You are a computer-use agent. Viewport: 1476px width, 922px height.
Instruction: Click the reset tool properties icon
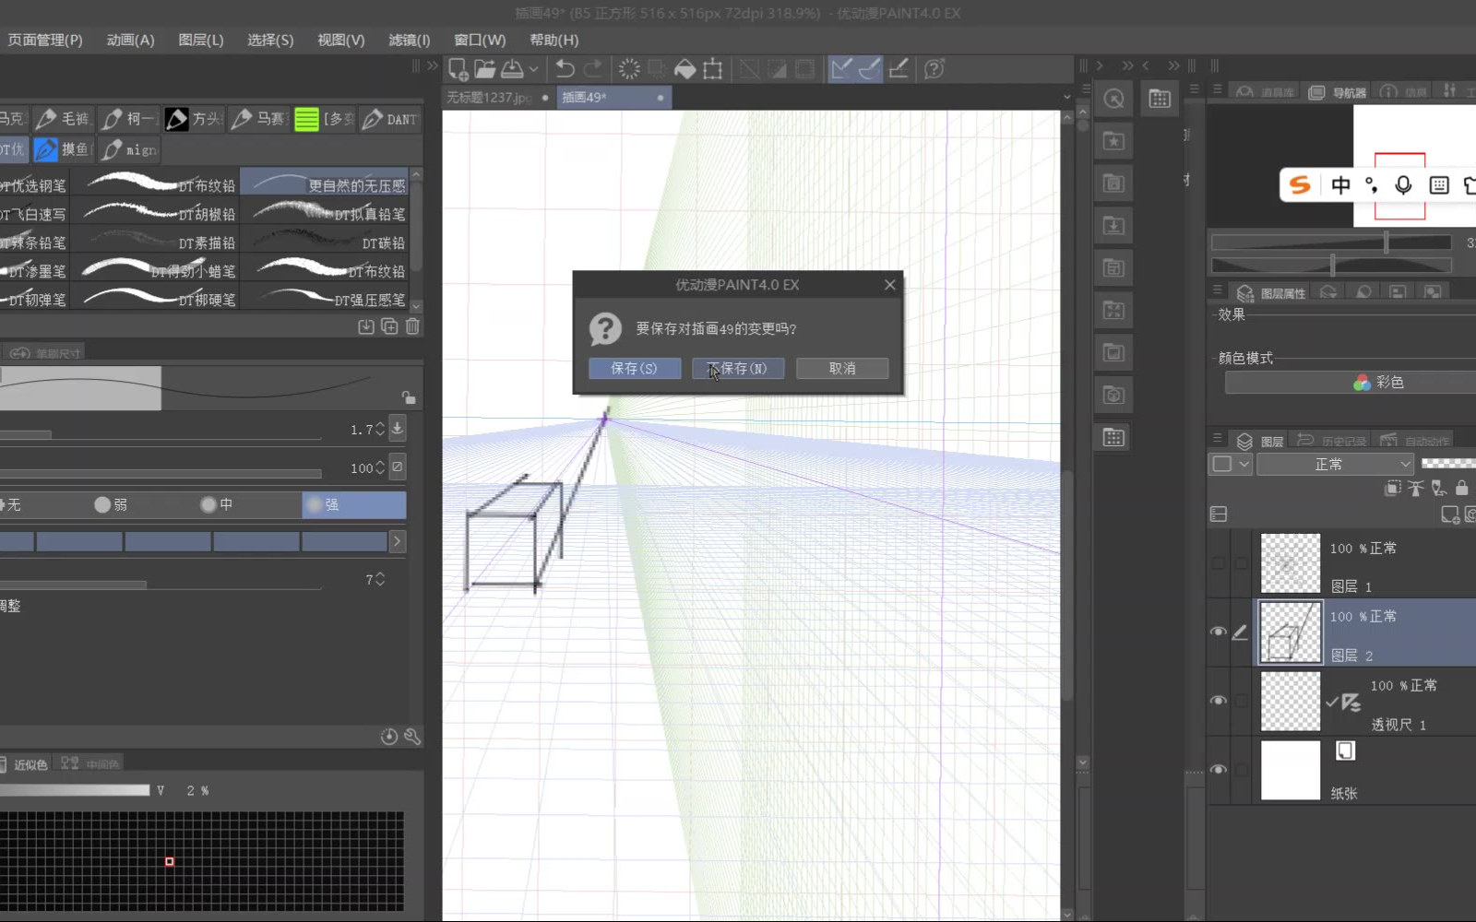[389, 737]
